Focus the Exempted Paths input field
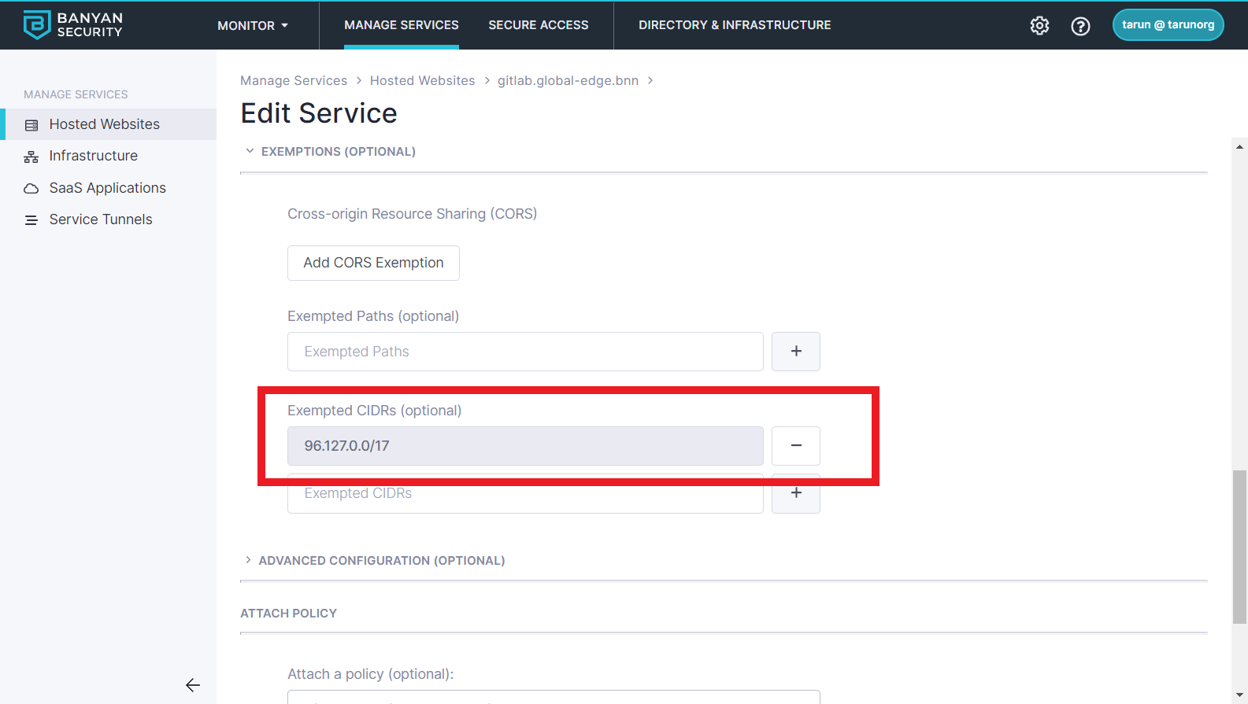Screen dimensions: 1248x704 525,352
